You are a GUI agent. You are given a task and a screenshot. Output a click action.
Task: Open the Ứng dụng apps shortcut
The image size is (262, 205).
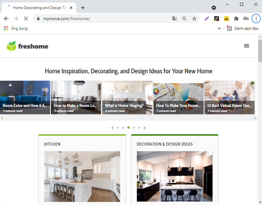(x=16, y=29)
